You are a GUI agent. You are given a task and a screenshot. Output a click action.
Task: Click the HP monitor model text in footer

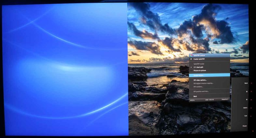[192, 100]
